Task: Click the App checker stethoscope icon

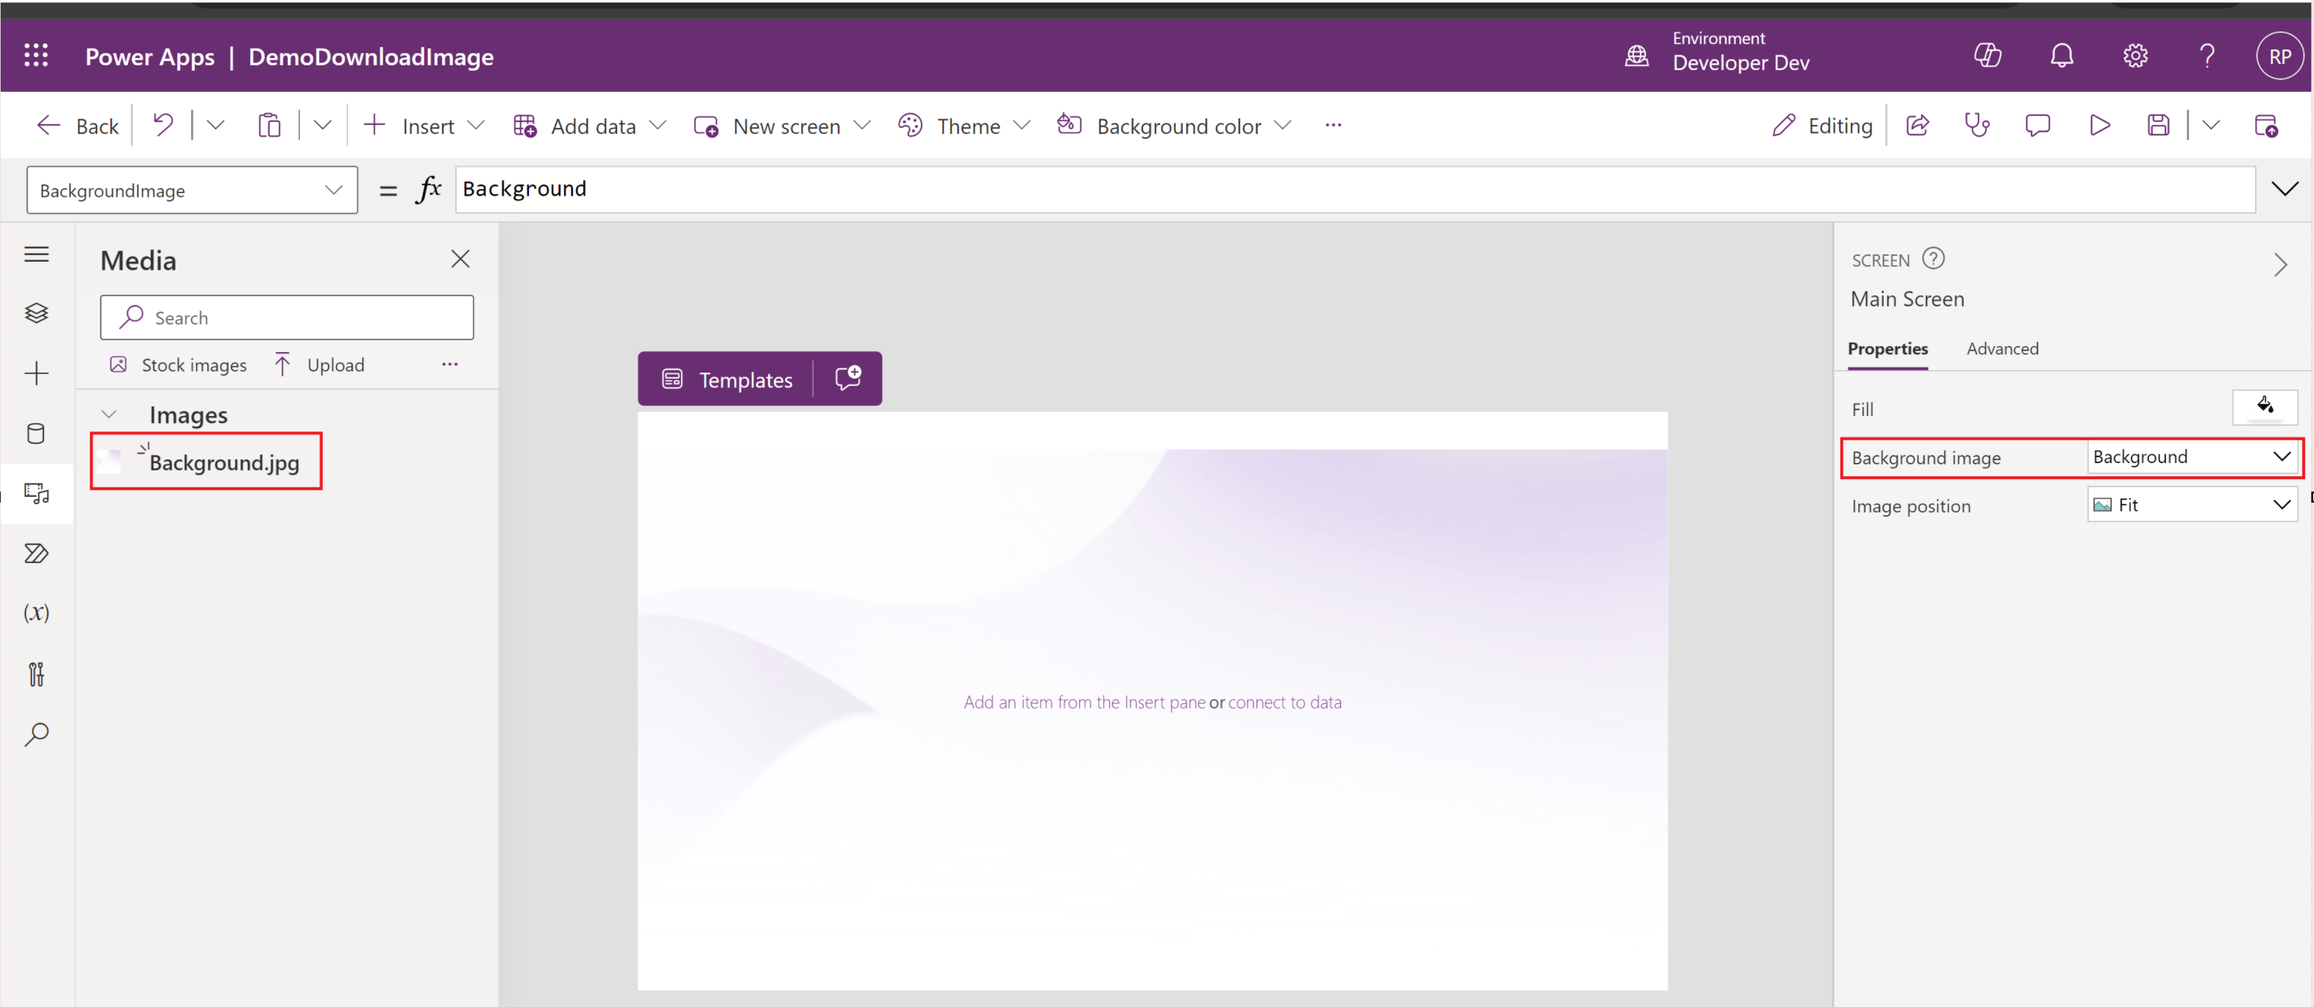Action: point(1976,126)
